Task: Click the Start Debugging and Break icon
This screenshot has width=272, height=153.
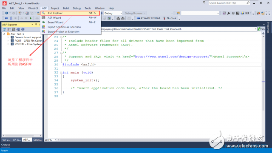Action: 6,18
